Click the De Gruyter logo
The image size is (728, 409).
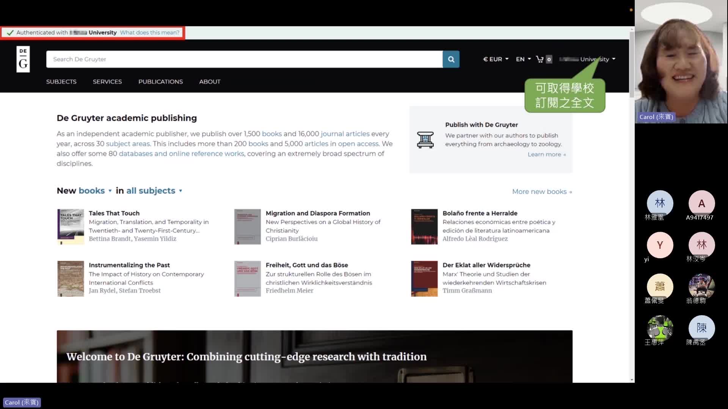pos(23,59)
